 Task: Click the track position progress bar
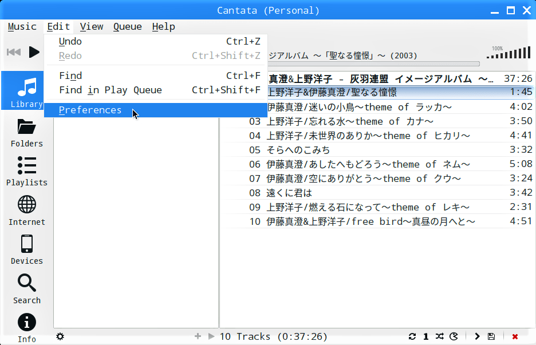click(x=374, y=64)
